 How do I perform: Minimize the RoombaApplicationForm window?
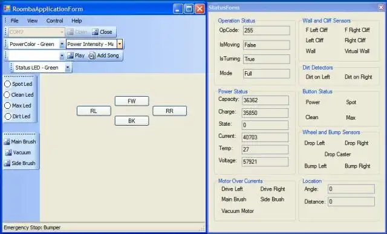178,9
